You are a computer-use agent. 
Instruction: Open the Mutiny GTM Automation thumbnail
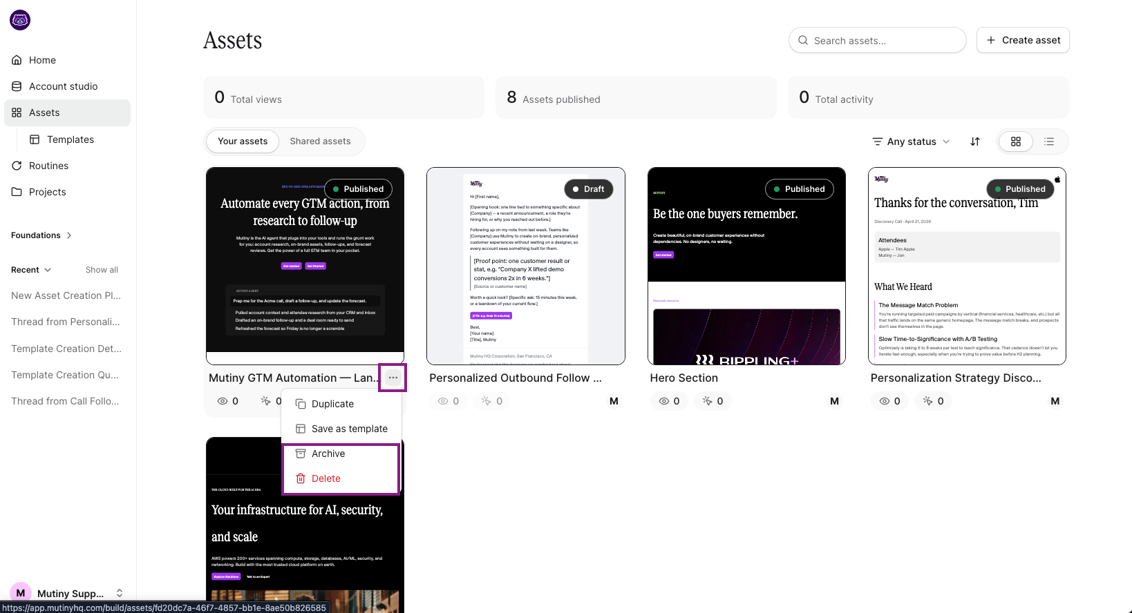click(x=305, y=266)
